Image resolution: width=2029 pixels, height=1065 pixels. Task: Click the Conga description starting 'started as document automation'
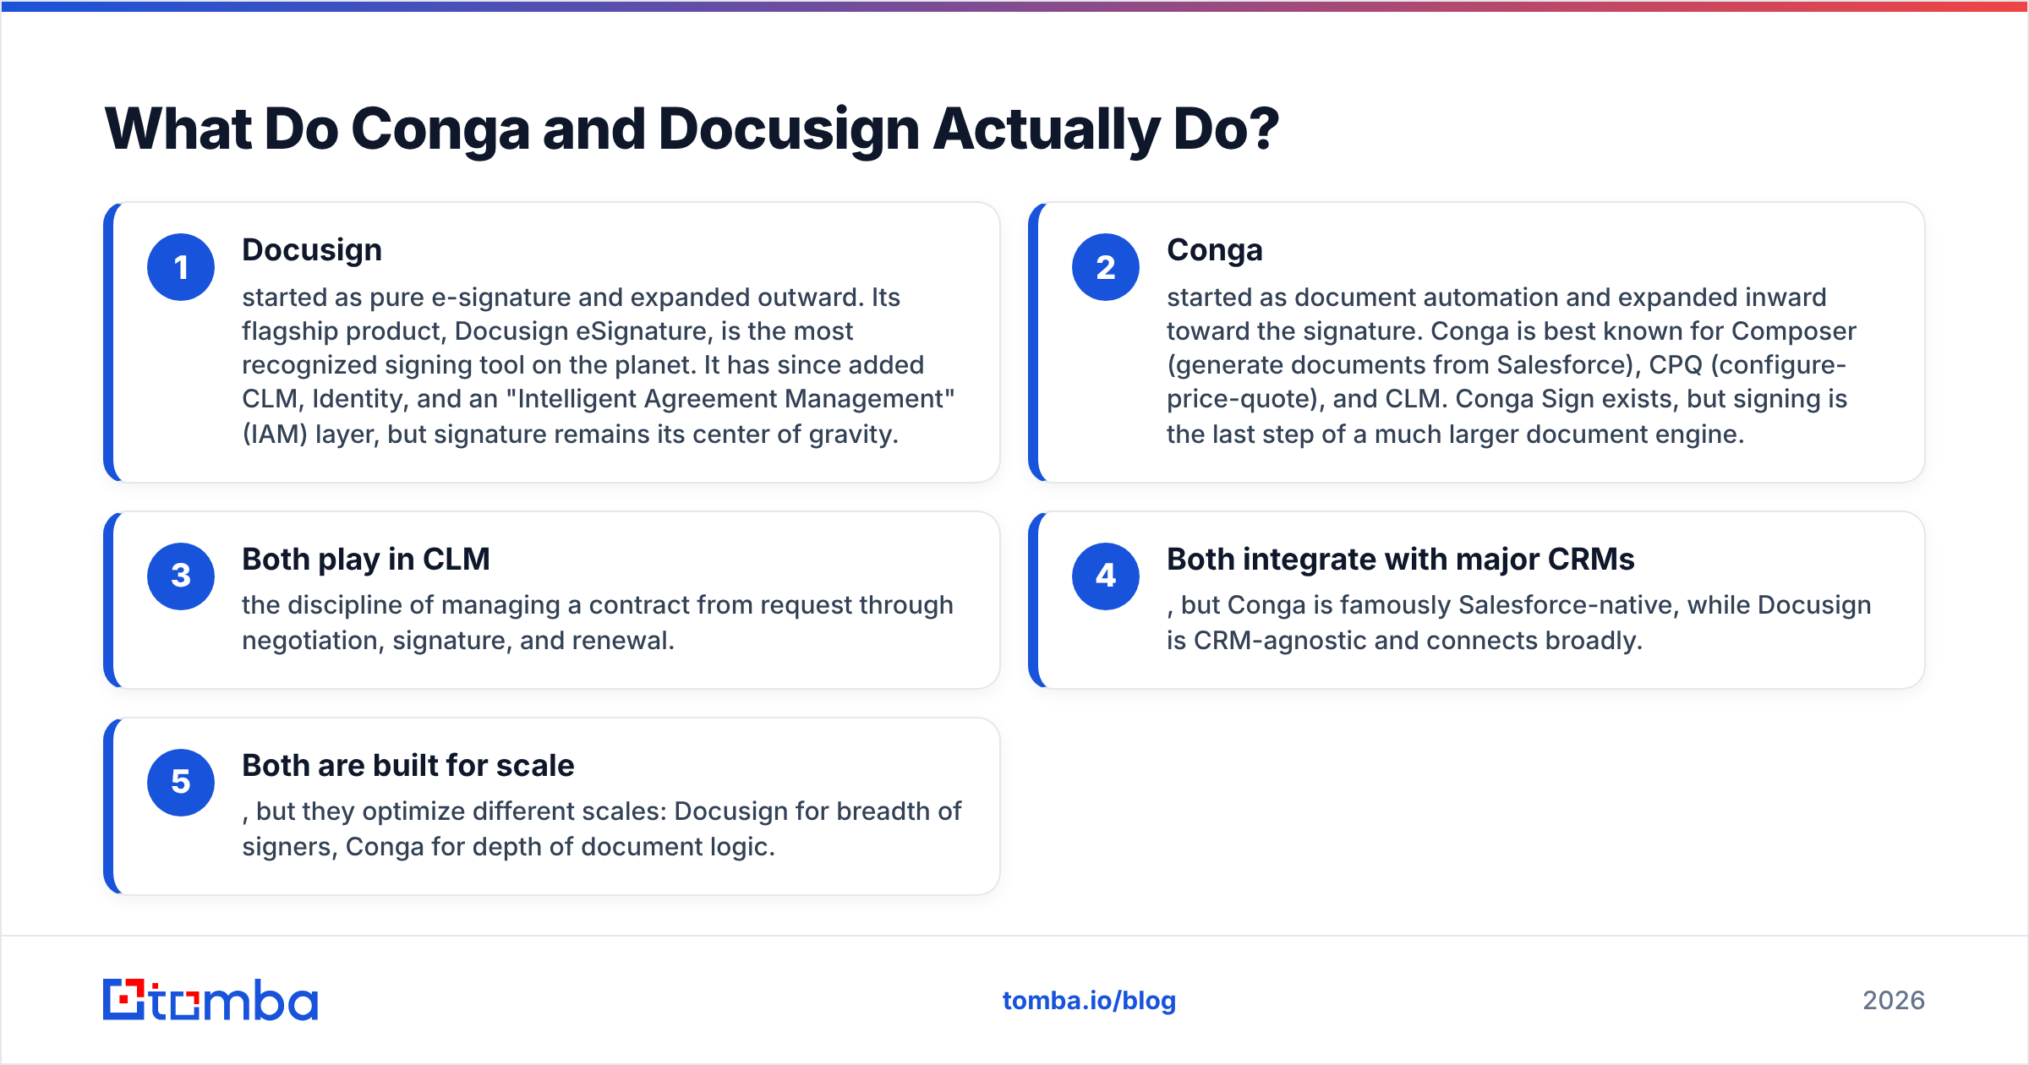coord(1512,365)
